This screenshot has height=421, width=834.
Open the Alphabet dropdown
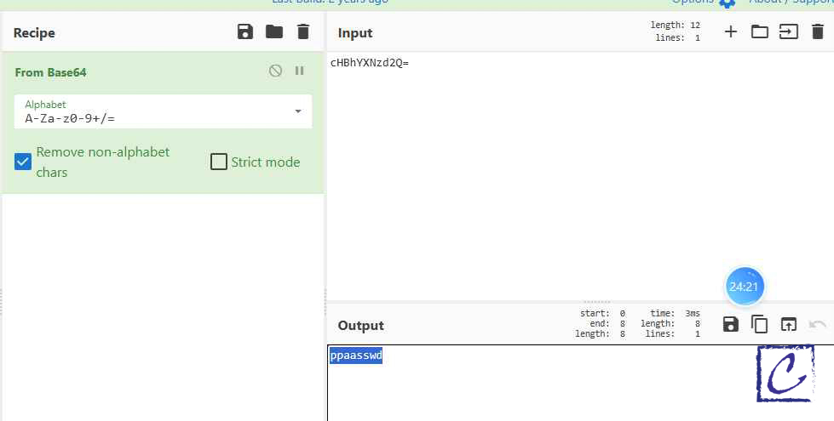(x=297, y=111)
